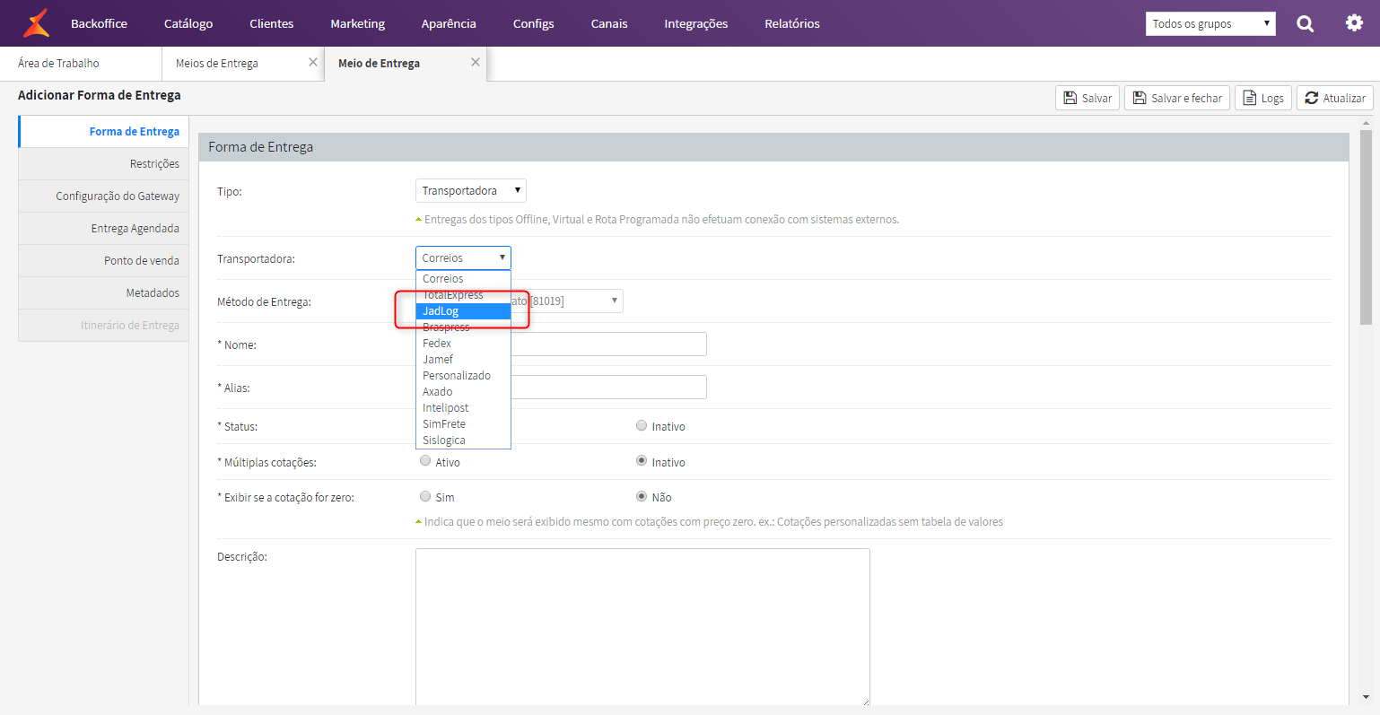Click the Atualizar refresh button
This screenshot has height=715, width=1380.
(1335, 98)
